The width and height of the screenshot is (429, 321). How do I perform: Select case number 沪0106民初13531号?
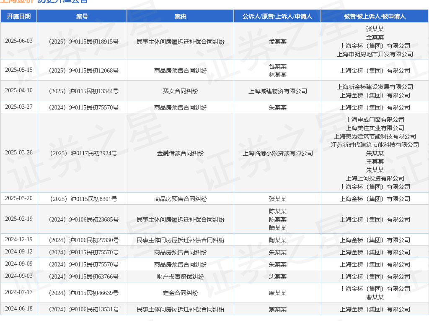(84, 310)
